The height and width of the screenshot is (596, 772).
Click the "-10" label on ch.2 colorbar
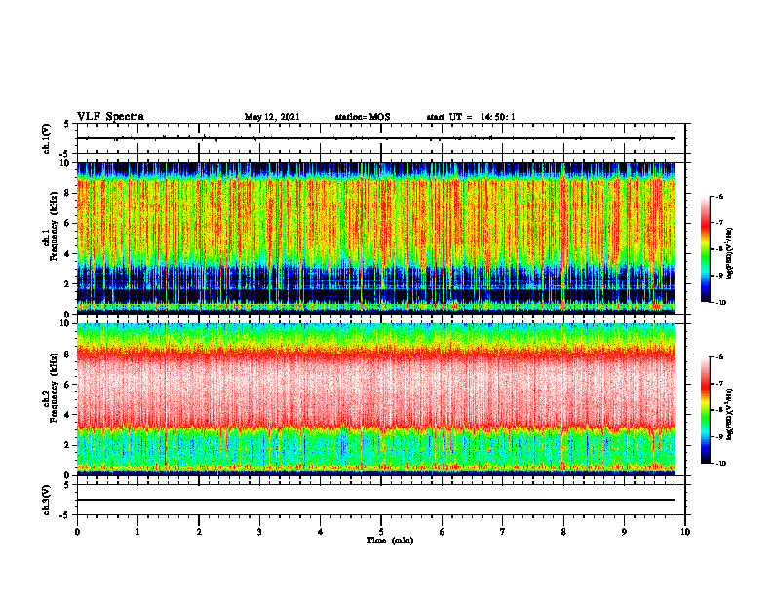[720, 464]
